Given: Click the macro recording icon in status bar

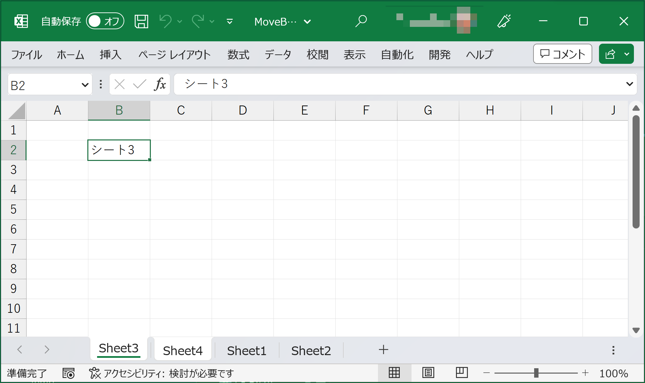Looking at the screenshot, I should pyautogui.click(x=69, y=373).
